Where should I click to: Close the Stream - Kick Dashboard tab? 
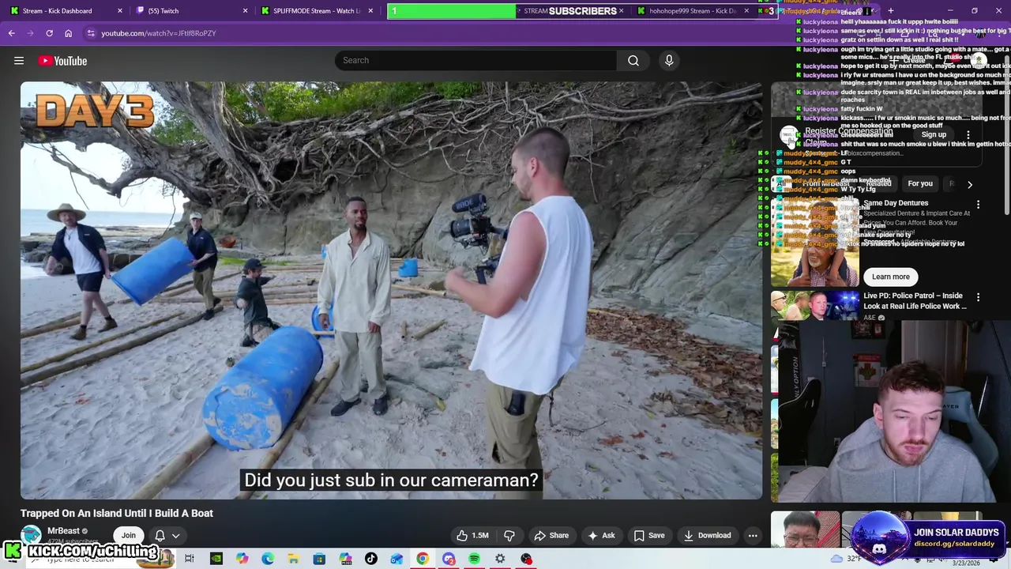click(x=120, y=11)
